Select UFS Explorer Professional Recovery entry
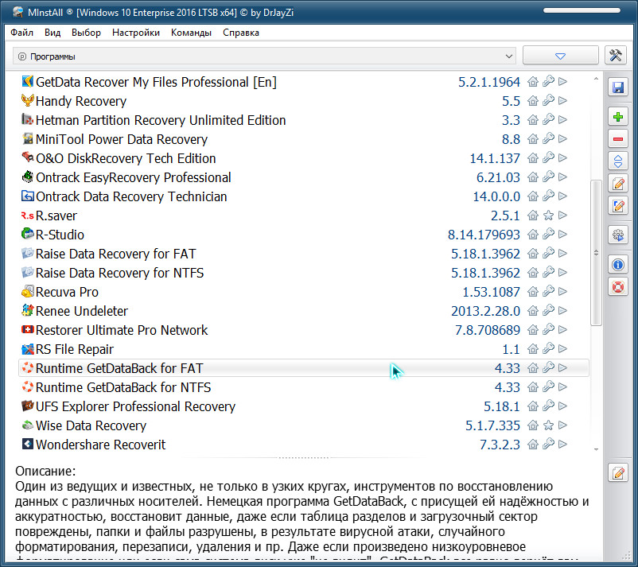638x567 pixels. [135, 406]
